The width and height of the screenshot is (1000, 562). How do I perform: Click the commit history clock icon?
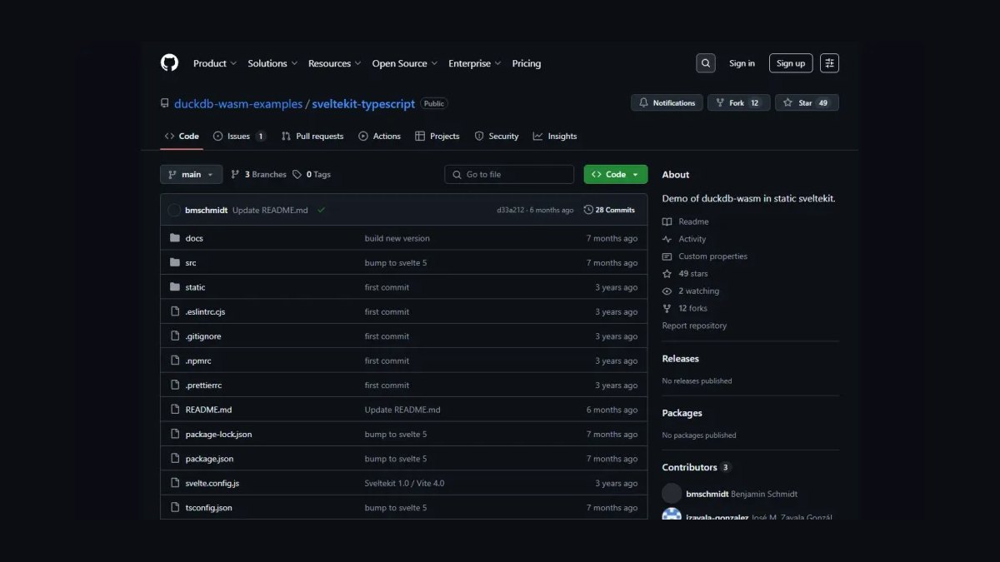pos(588,210)
